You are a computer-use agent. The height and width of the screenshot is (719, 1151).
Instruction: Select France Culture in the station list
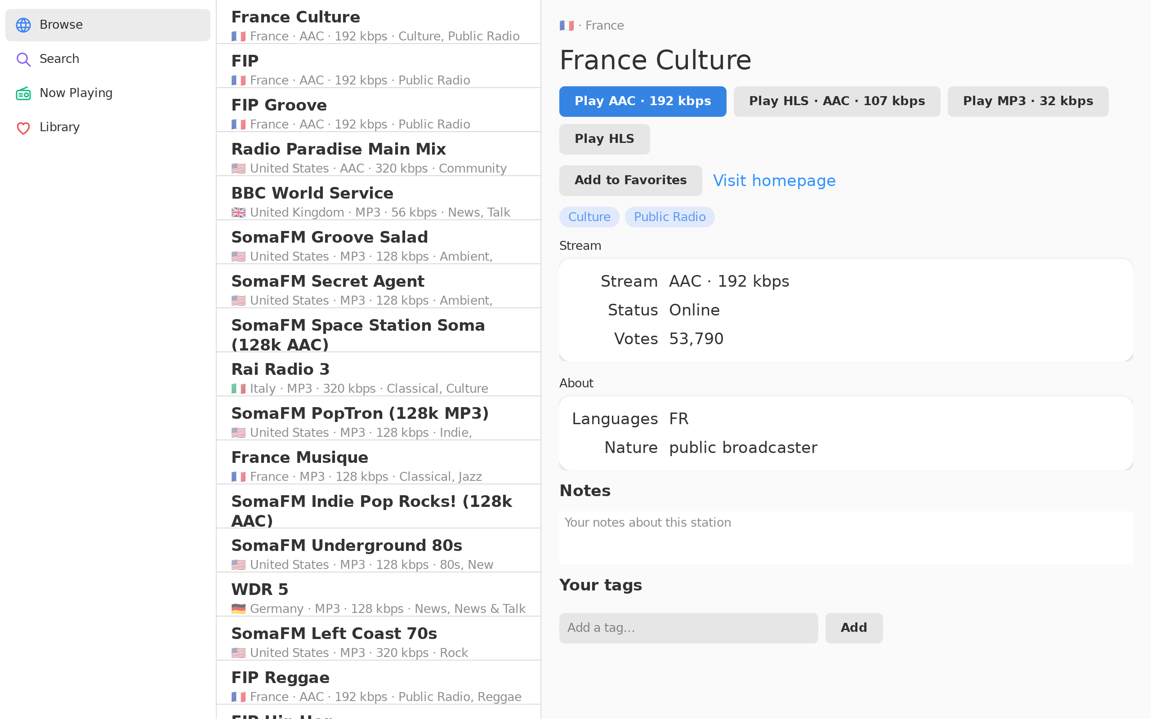click(x=379, y=22)
